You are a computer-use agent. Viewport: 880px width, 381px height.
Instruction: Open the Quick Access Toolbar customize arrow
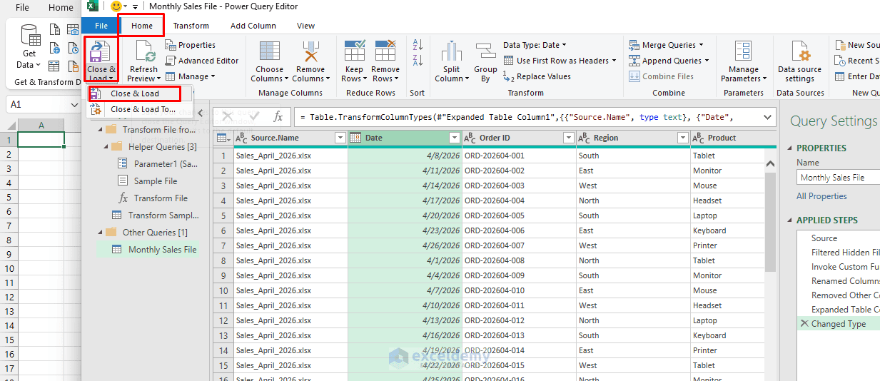pyautogui.click(x=136, y=6)
